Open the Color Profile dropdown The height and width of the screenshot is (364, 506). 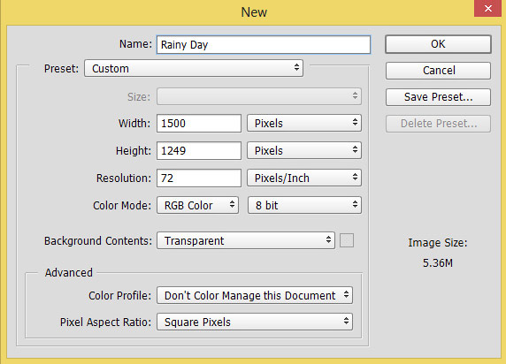click(x=255, y=295)
